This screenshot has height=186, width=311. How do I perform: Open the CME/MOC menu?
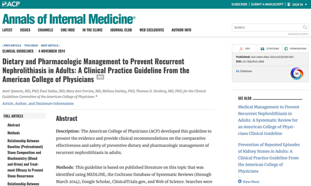pos(68,30)
